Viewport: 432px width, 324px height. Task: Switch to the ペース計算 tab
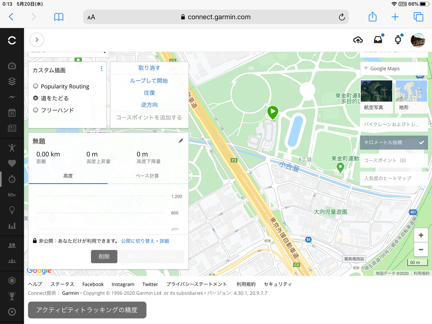[147, 176]
